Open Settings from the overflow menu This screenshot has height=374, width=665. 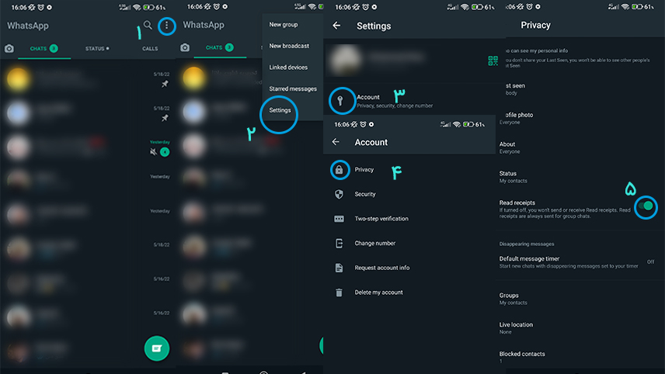pos(280,110)
